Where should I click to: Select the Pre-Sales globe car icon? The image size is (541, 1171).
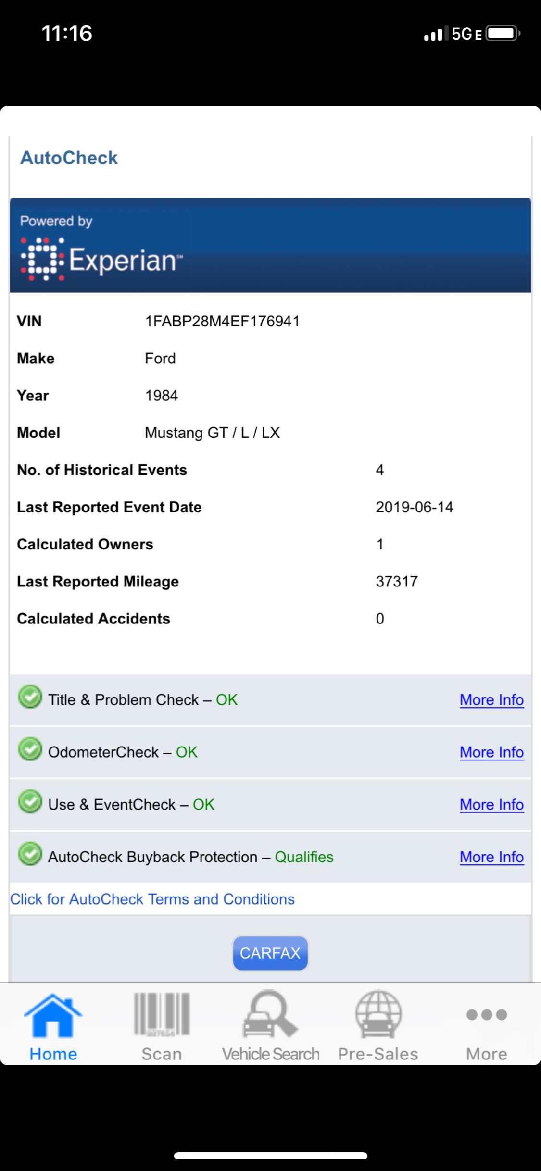pos(378,1014)
